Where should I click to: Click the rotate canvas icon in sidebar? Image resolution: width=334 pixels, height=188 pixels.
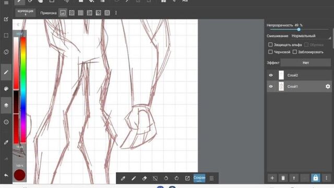tap(6, 52)
